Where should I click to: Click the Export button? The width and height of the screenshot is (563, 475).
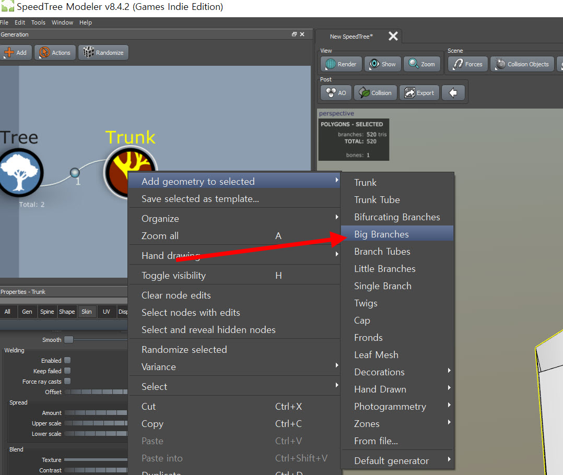point(419,93)
